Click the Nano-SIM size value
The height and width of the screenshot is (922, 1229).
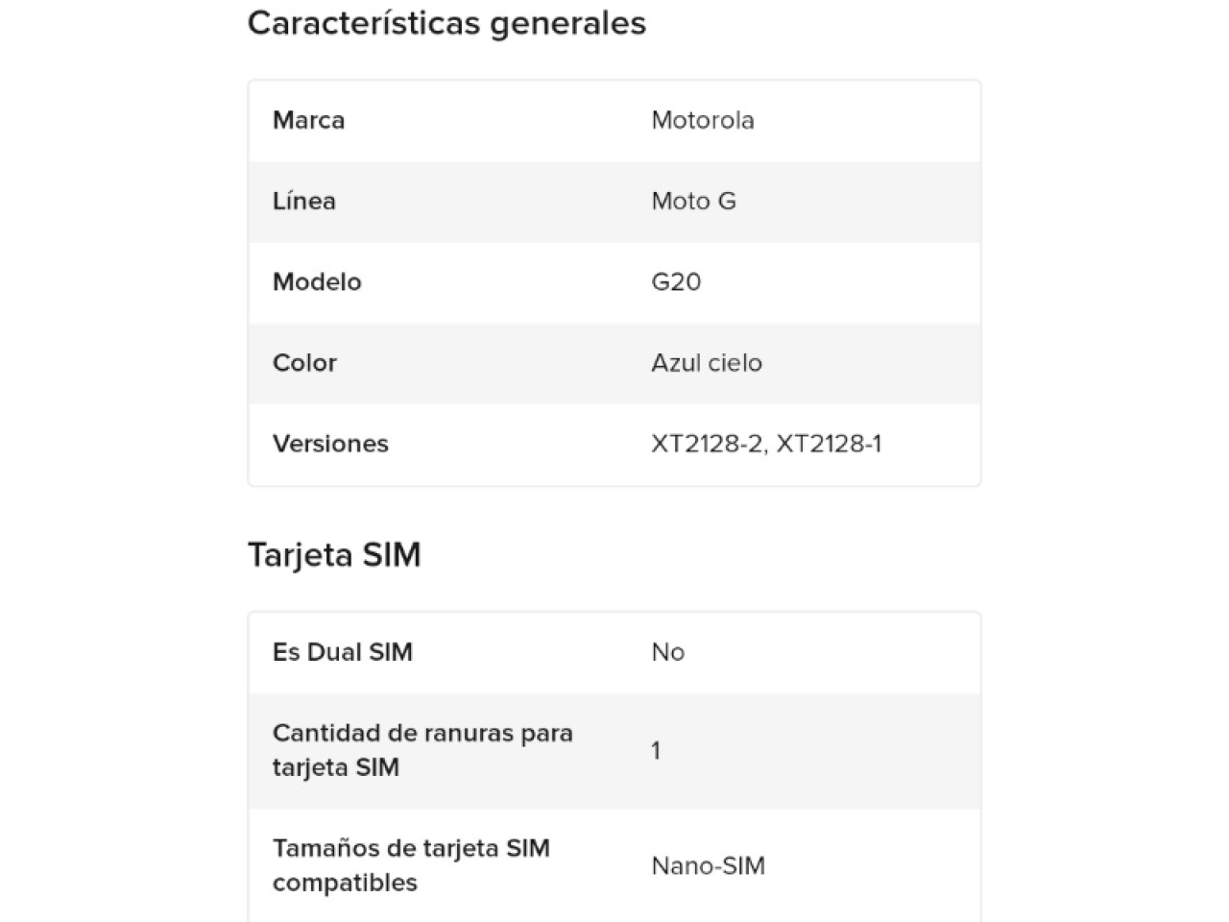708,865
